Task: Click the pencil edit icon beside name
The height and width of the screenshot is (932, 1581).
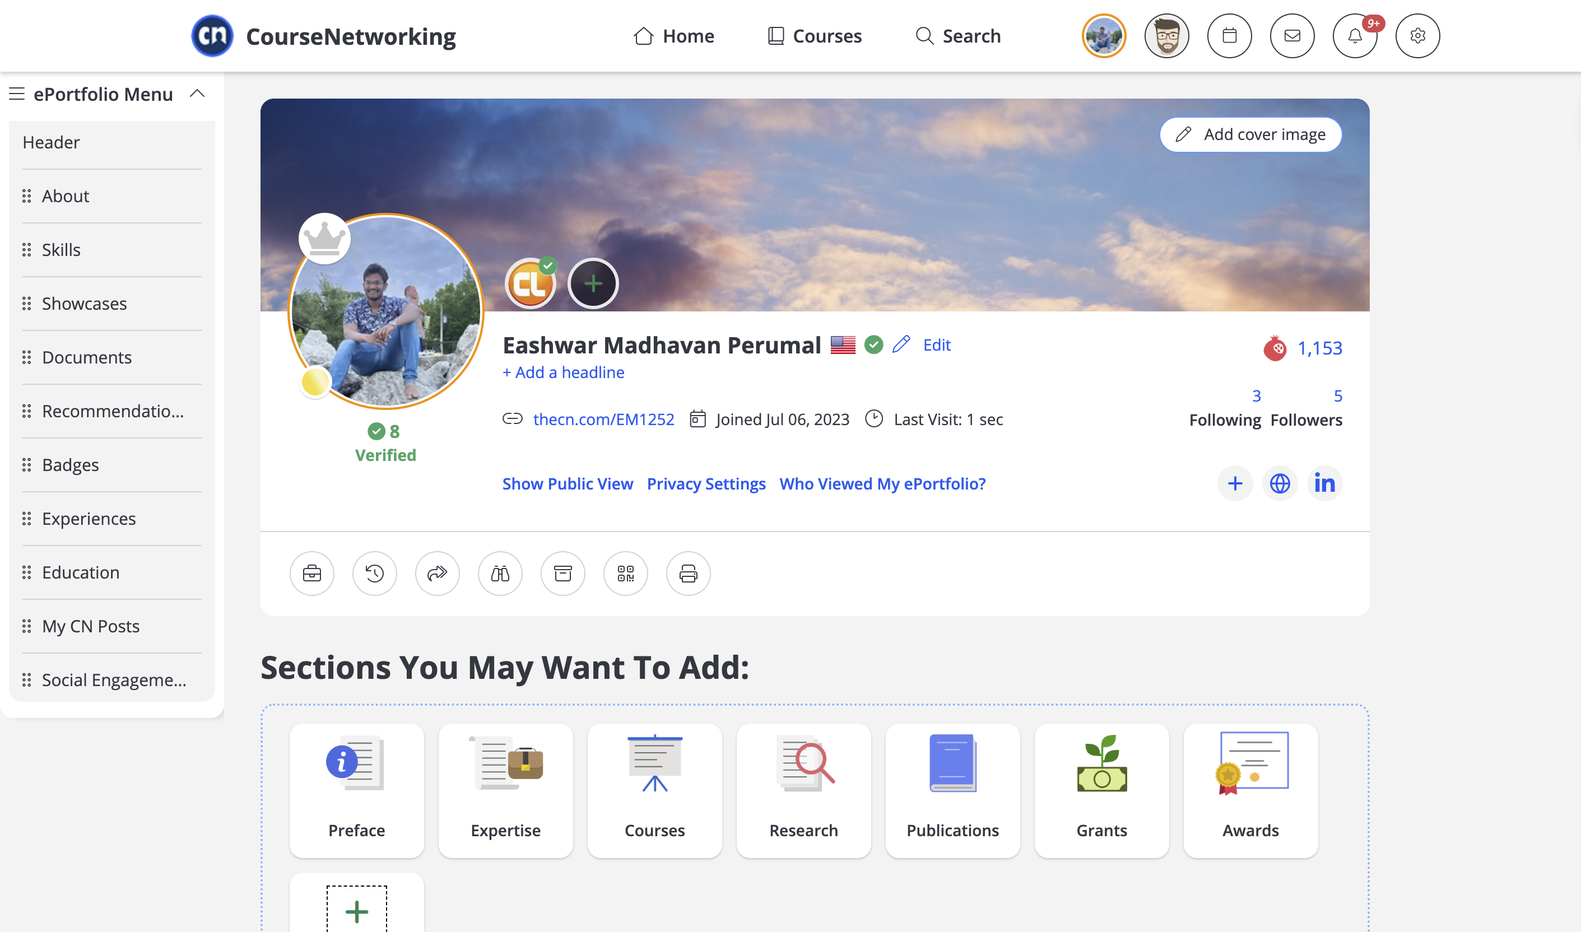Action: point(901,344)
